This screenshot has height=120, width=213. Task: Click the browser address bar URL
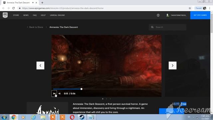(63, 8)
